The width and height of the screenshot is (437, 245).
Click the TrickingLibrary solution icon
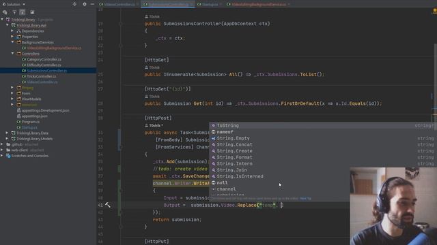(x=8, y=20)
